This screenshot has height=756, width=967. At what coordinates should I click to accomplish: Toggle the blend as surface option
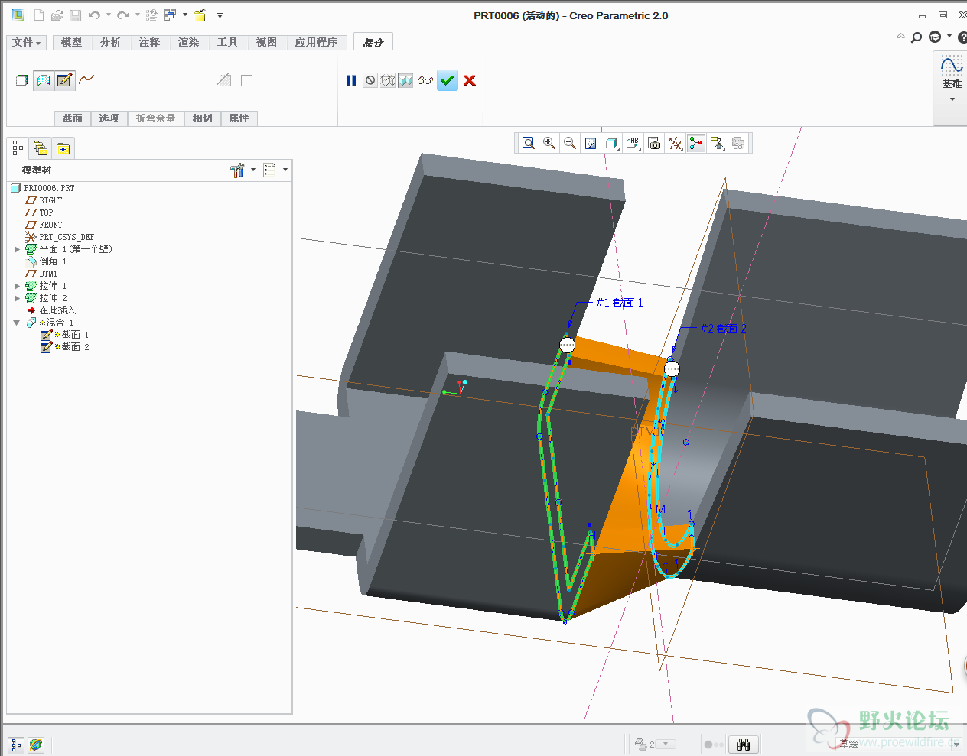coord(44,80)
